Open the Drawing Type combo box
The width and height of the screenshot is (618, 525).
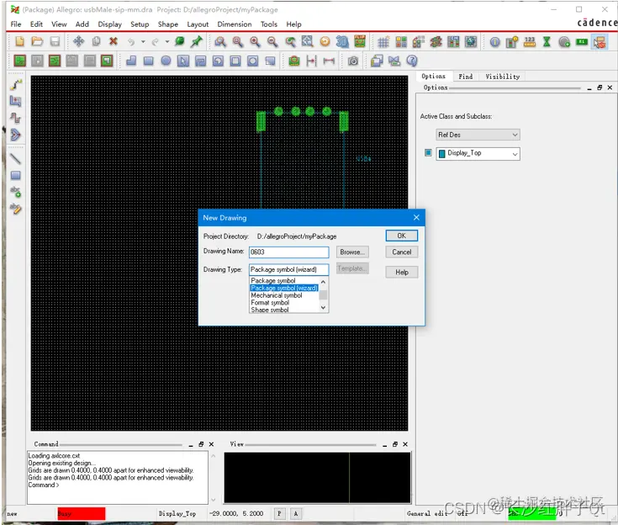pyautogui.click(x=288, y=269)
